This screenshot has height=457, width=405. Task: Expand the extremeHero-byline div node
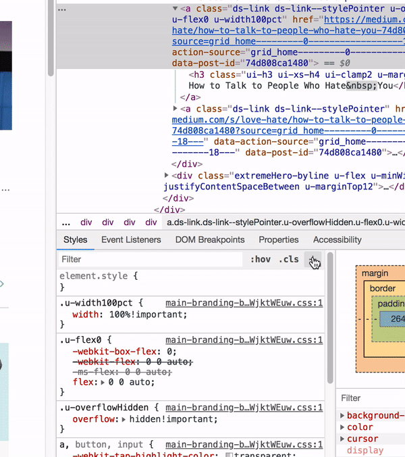(167, 175)
